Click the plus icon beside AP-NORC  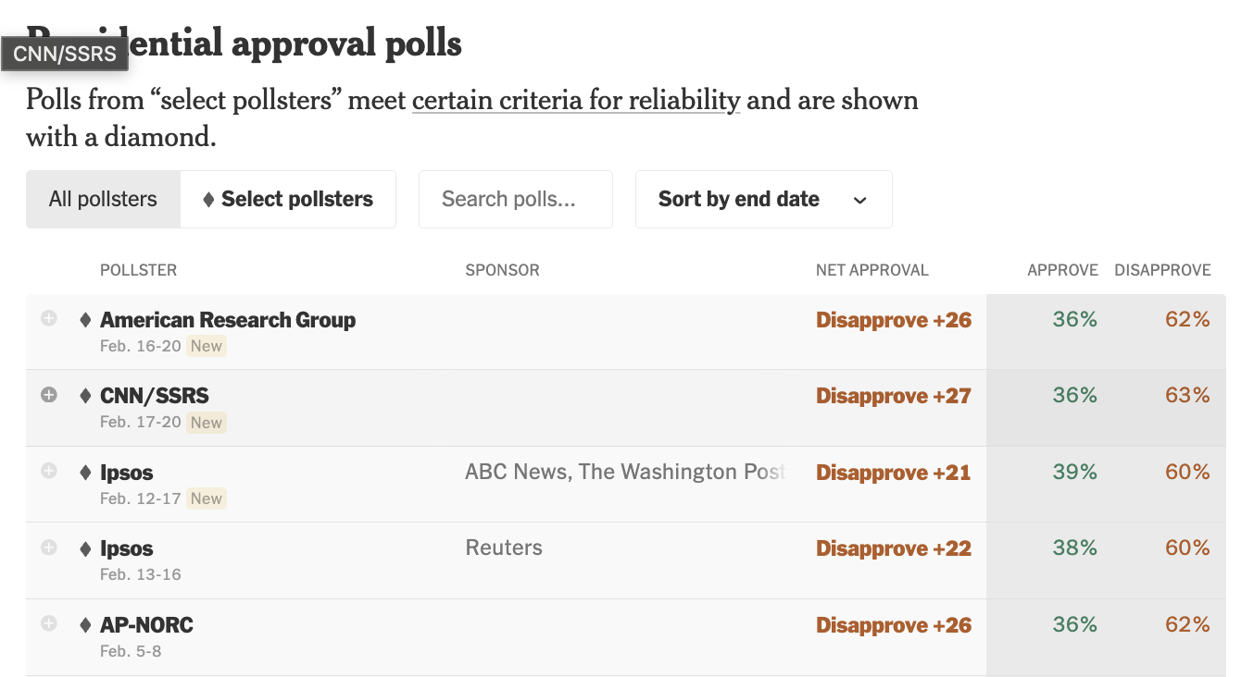[x=49, y=624]
